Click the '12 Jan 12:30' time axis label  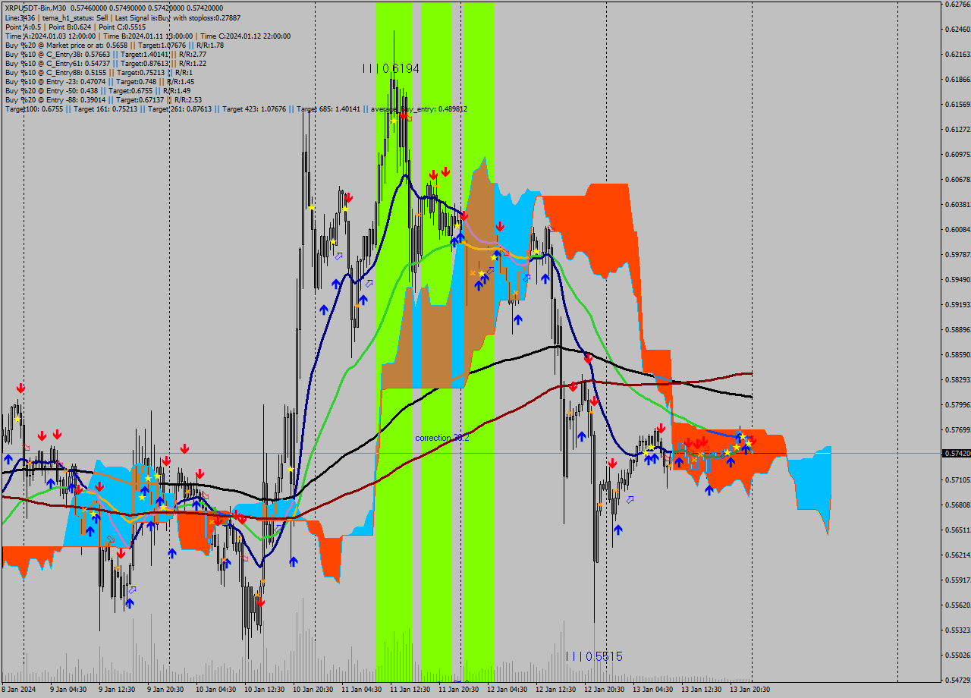(555, 690)
